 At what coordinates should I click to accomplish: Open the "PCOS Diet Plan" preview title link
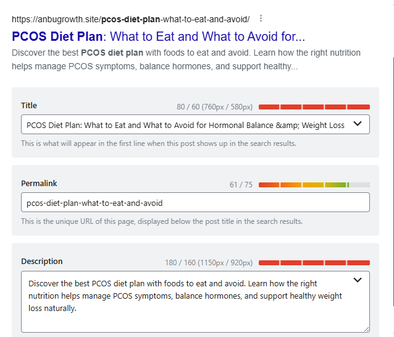[158, 36]
